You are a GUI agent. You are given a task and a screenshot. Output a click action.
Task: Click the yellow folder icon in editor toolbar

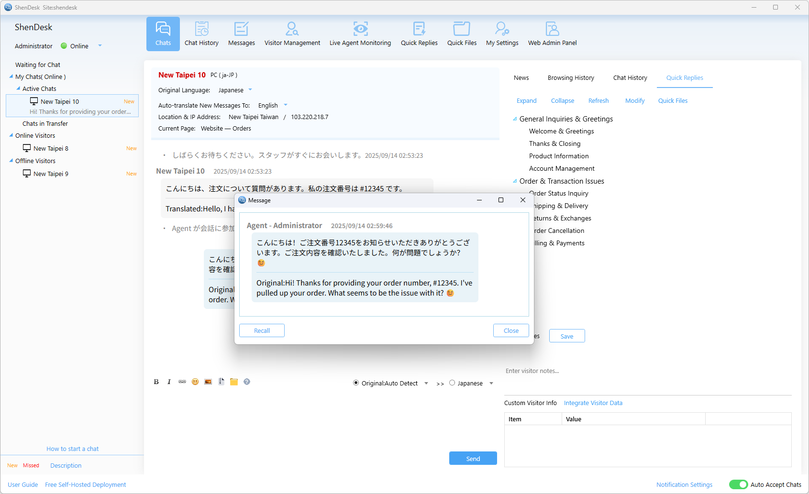pos(234,382)
